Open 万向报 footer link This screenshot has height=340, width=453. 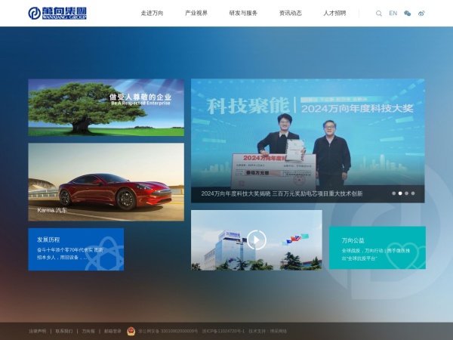[x=88, y=332]
